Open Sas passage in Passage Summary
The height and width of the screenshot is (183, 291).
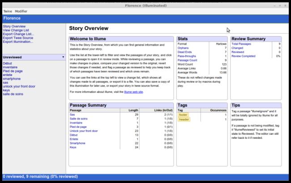click(x=72, y=115)
